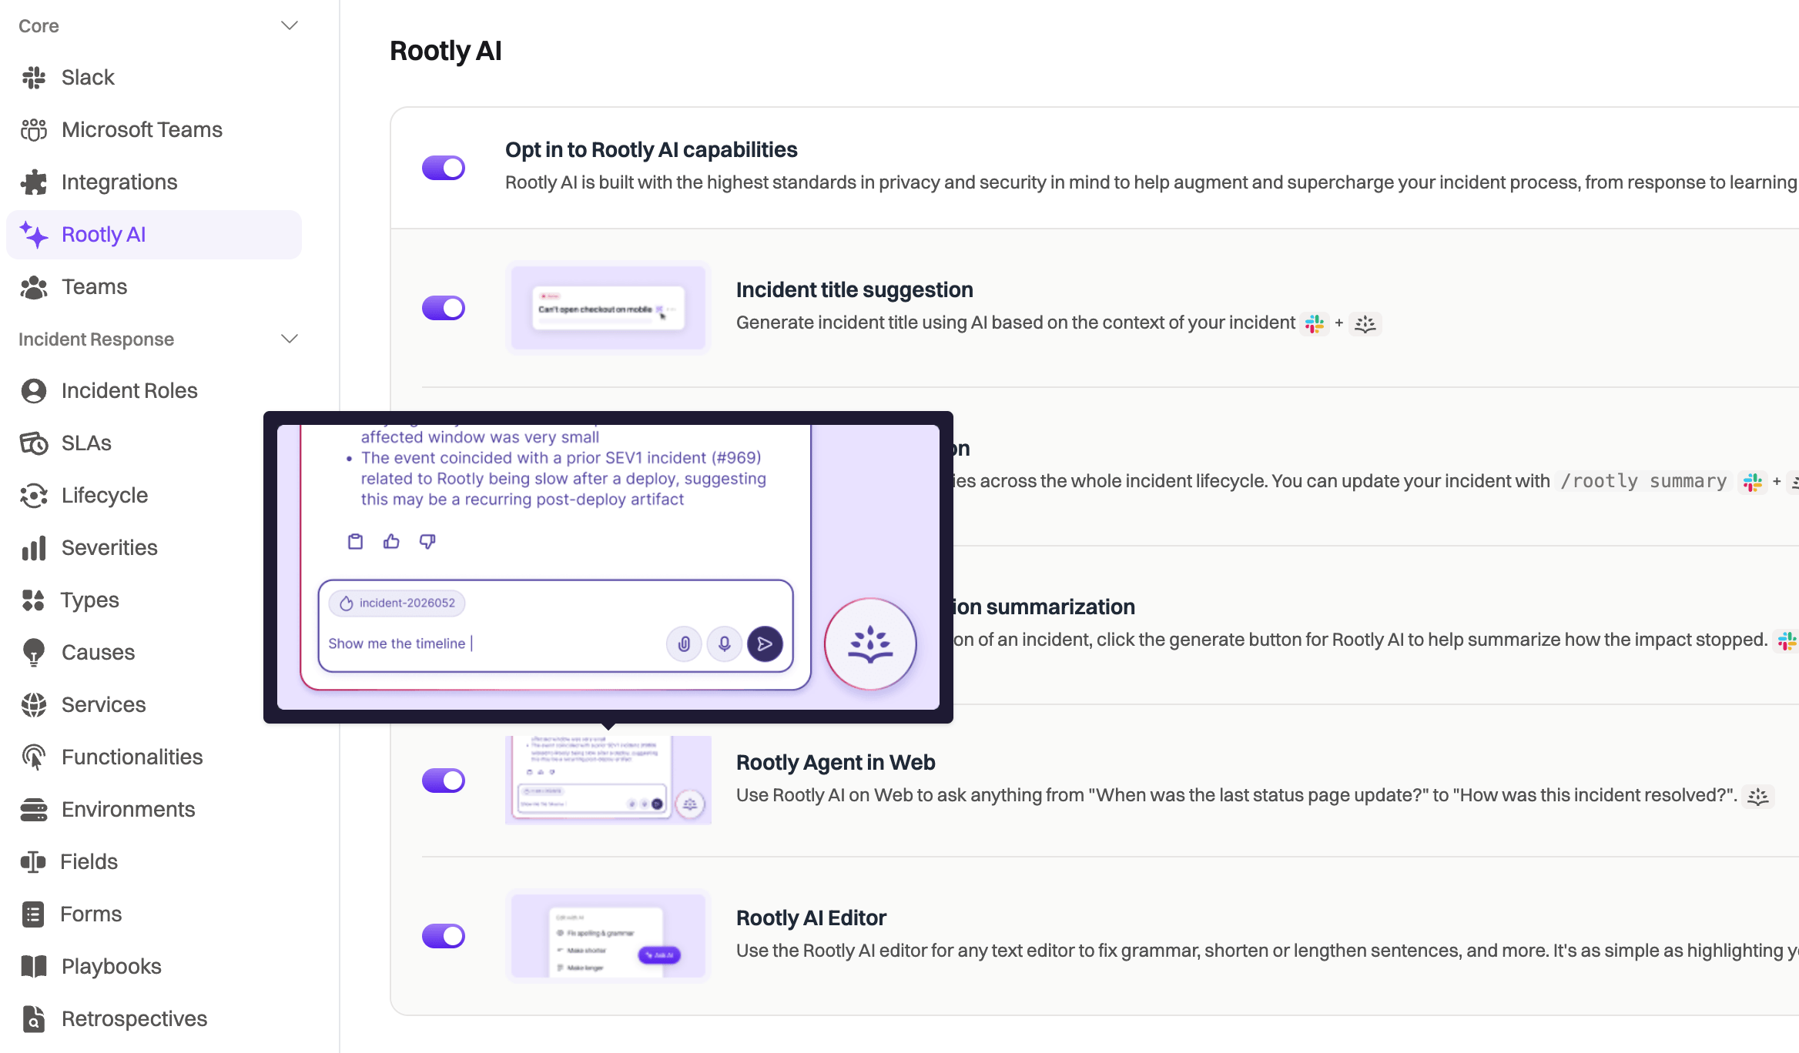Go to Integrations page

coord(154,182)
